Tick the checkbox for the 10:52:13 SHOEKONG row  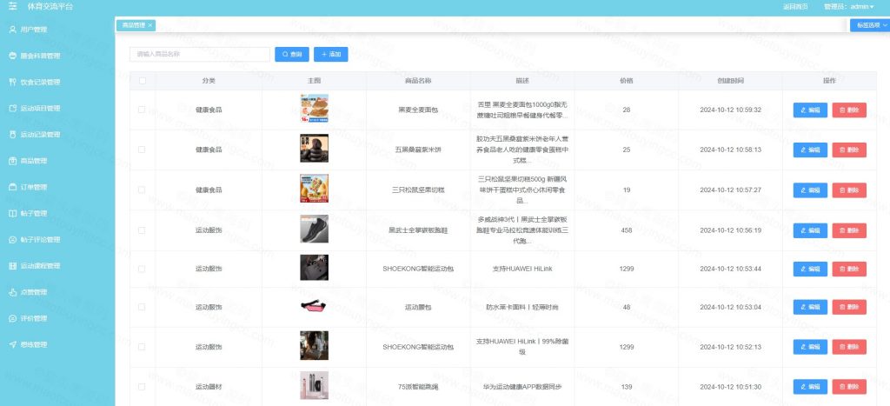(142, 346)
